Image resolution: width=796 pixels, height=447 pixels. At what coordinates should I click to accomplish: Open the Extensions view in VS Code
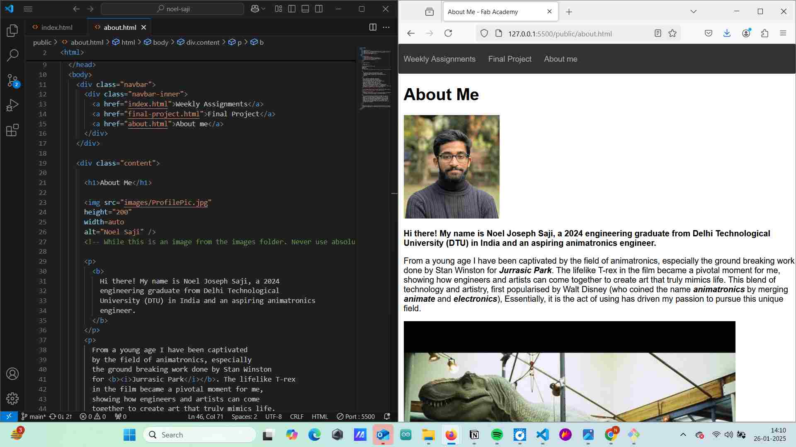click(x=12, y=130)
